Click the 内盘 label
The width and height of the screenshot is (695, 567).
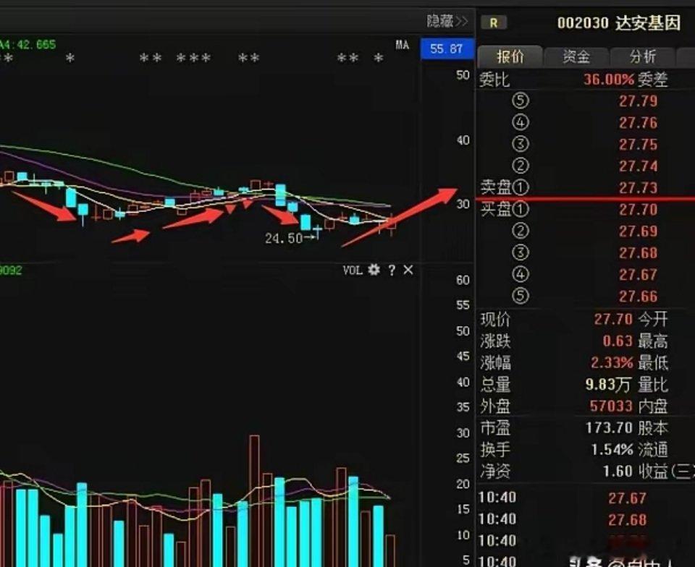(x=652, y=406)
